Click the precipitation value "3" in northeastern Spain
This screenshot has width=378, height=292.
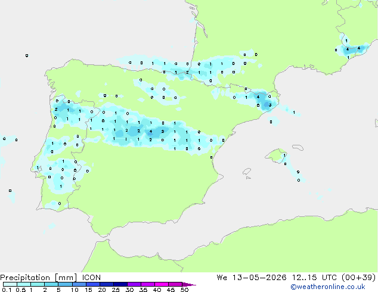pos(270,105)
